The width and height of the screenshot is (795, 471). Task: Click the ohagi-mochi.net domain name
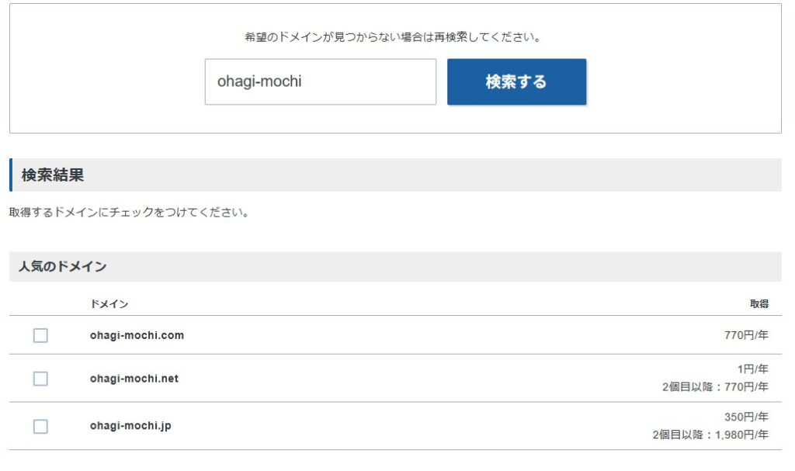134,379
